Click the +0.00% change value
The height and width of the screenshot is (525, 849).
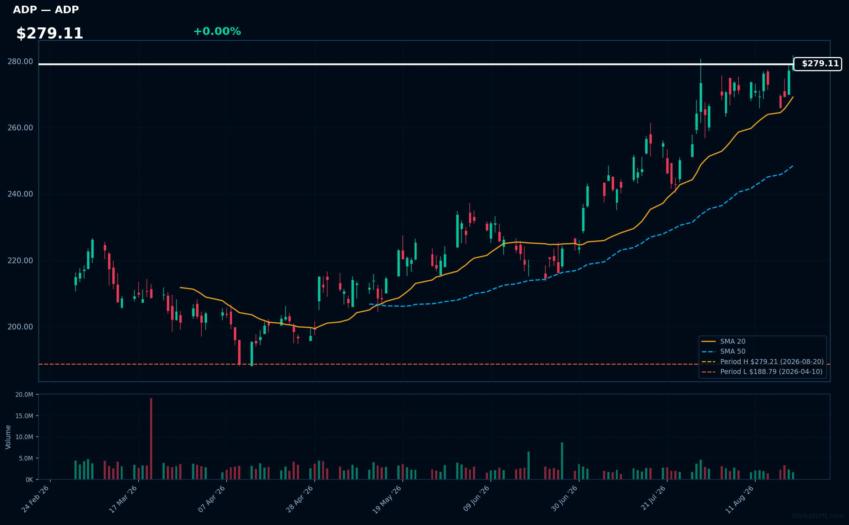point(217,31)
